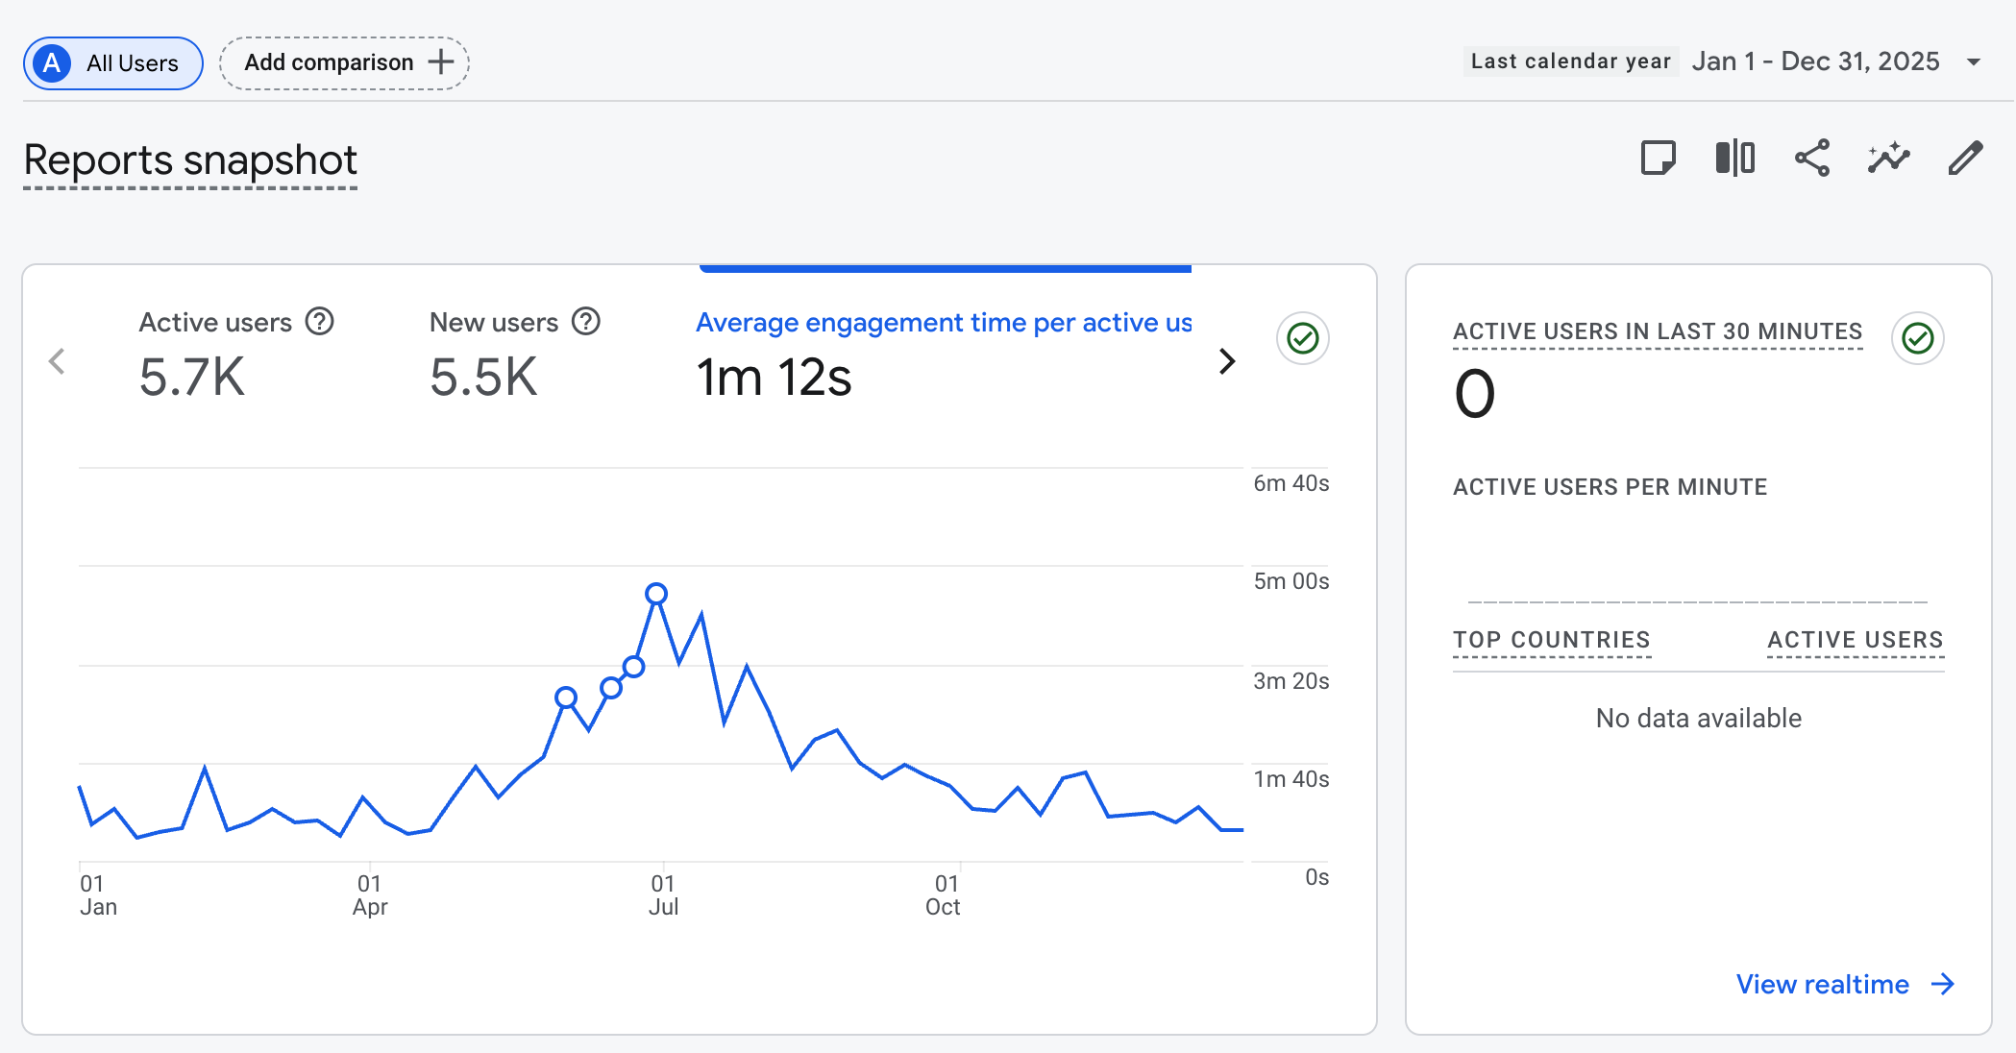
Task: Click the annotations note icon
Action: point(1658,158)
